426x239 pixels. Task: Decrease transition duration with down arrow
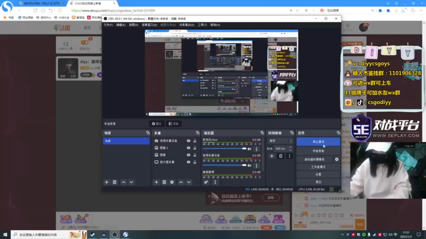(x=290, y=150)
